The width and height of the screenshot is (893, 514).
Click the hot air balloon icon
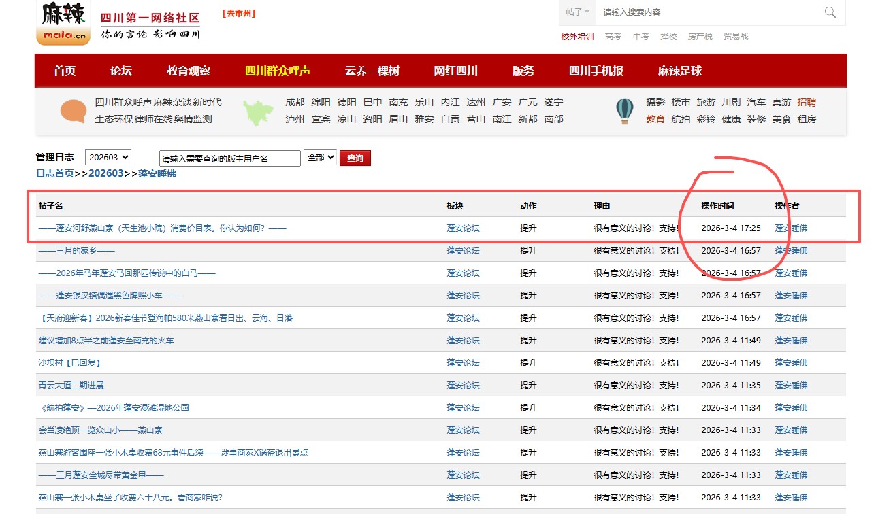(624, 111)
